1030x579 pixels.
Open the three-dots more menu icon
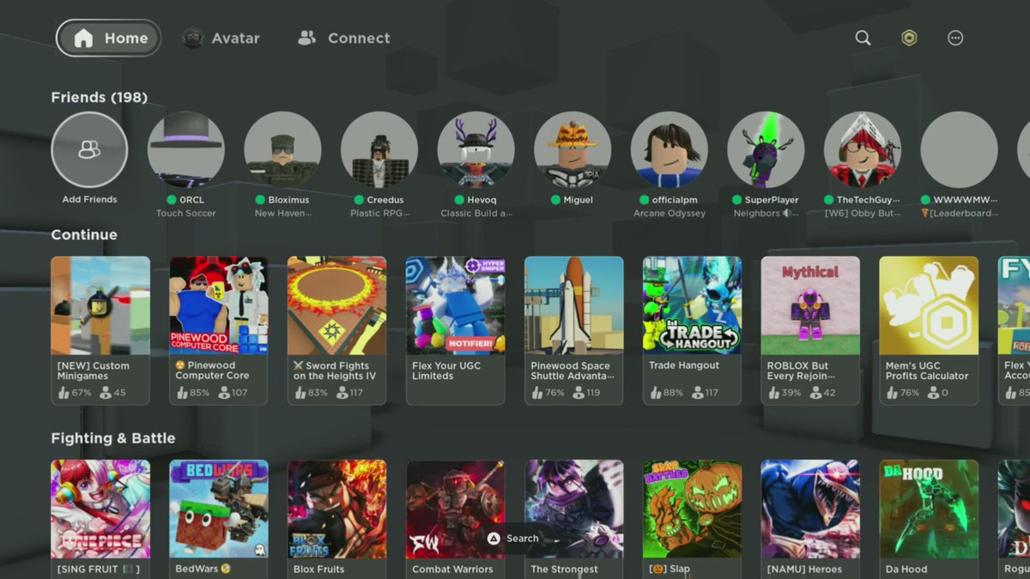(x=955, y=38)
